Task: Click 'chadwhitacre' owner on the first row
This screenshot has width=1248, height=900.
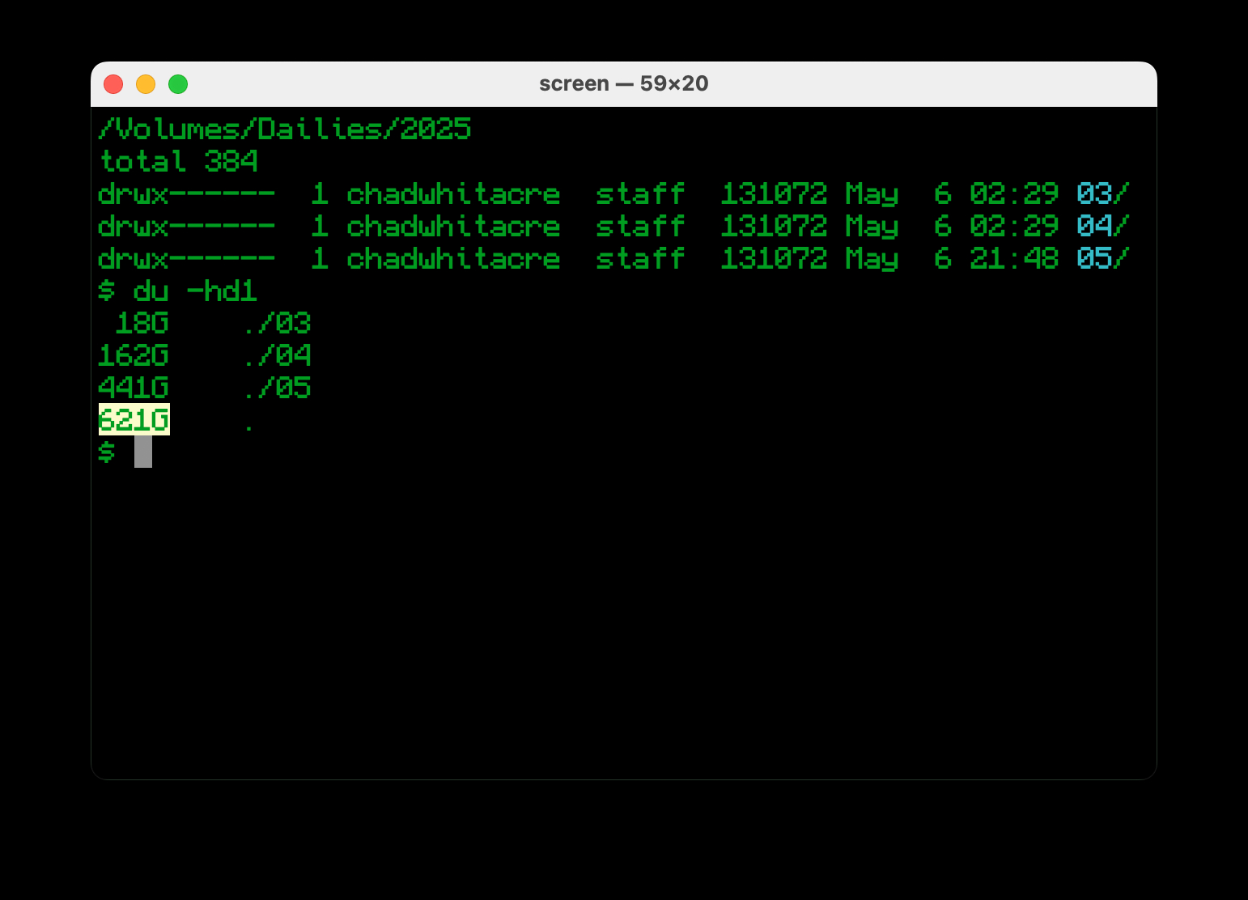Action: (x=453, y=194)
